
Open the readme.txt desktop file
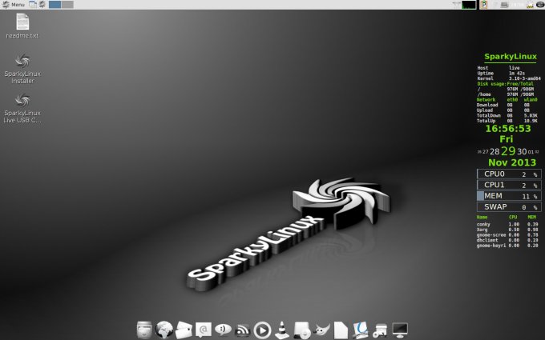[x=22, y=26]
